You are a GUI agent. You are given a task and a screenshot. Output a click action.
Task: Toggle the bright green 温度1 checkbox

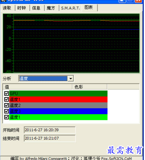tap(7, 117)
